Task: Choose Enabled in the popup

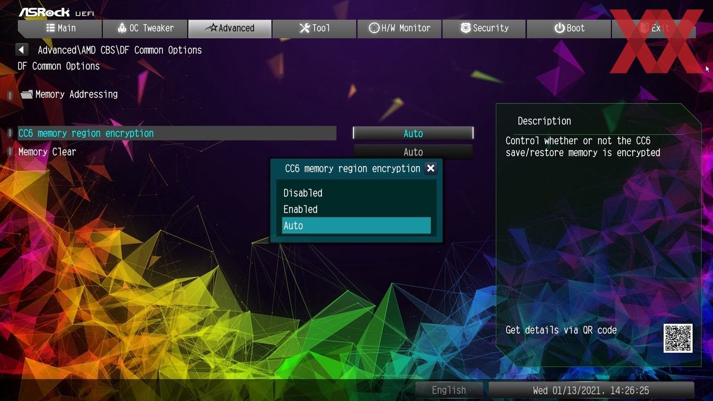Action: pyautogui.click(x=356, y=209)
